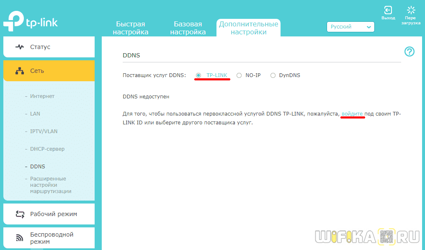Open the IPTV/VLAN submenu item
The height and width of the screenshot is (250, 425).
[x=44, y=131]
